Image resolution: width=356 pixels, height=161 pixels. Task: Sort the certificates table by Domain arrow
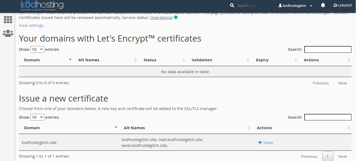70,59
